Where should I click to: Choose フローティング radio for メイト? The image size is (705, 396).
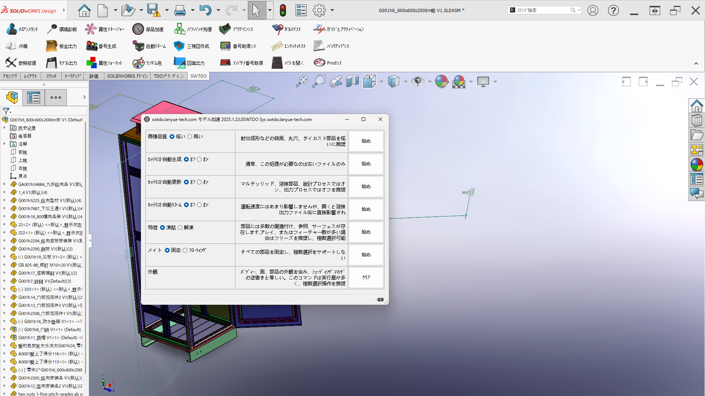click(x=185, y=250)
